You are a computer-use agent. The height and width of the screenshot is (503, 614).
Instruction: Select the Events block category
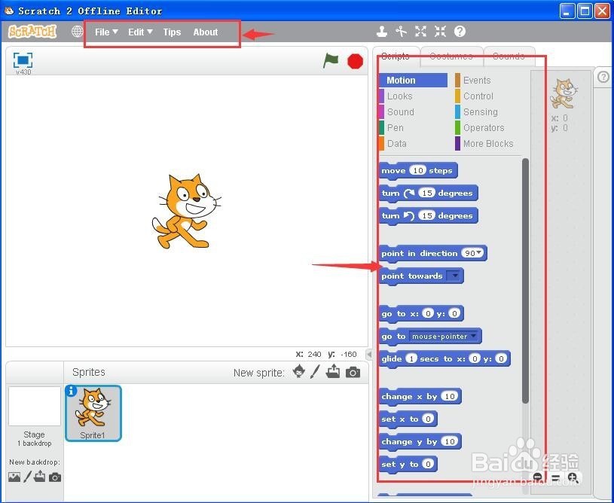pyautogui.click(x=488, y=81)
